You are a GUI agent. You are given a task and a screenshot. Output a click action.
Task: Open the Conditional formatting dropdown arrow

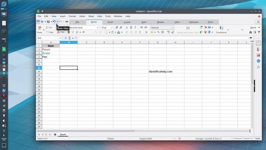coord(228,30)
